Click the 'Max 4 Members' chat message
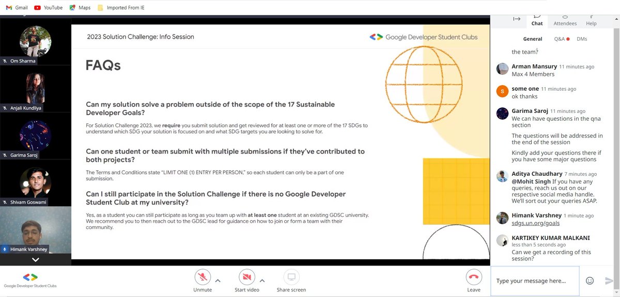620x297 pixels. [534, 74]
